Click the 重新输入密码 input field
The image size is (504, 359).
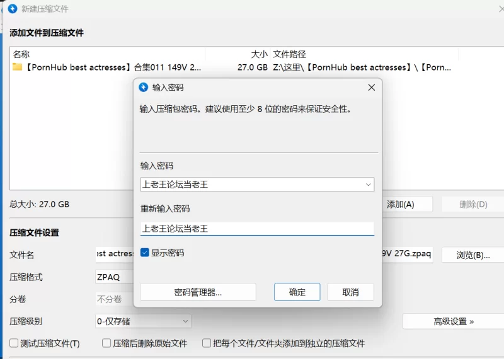(x=257, y=229)
